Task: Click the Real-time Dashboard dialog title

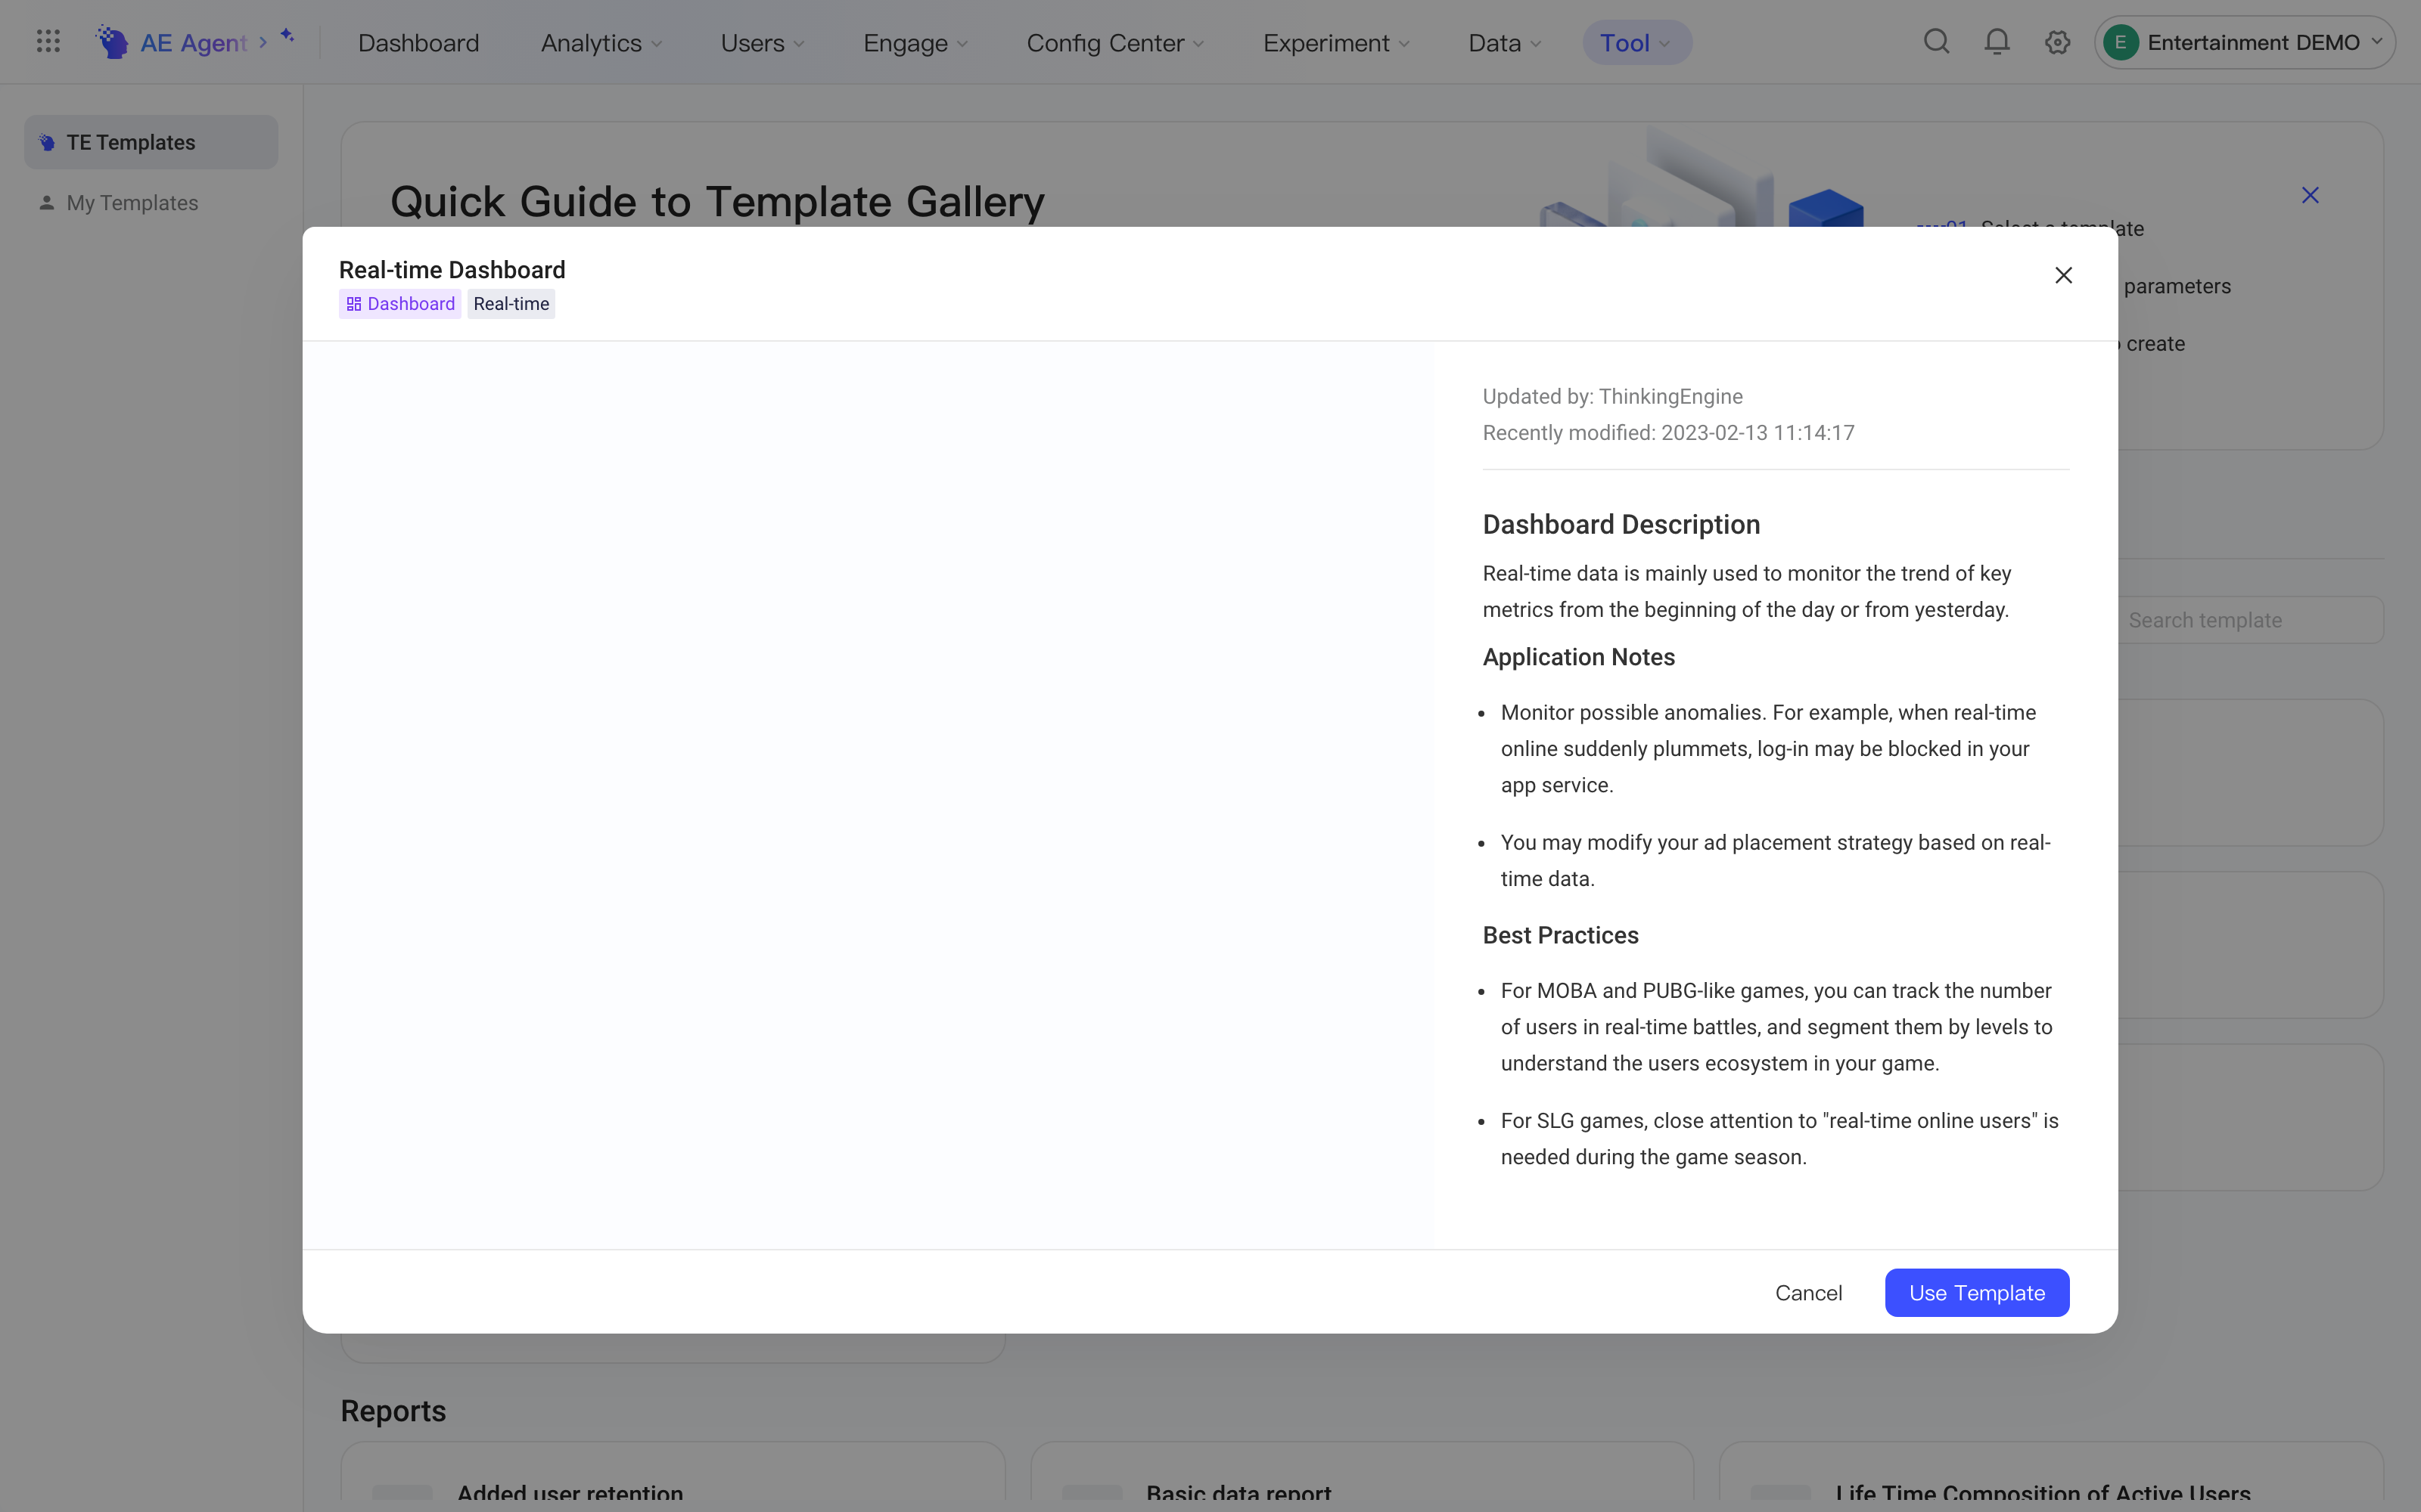Action: [x=452, y=270]
